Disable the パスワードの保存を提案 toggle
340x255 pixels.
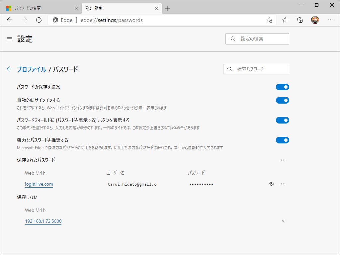[x=283, y=87]
